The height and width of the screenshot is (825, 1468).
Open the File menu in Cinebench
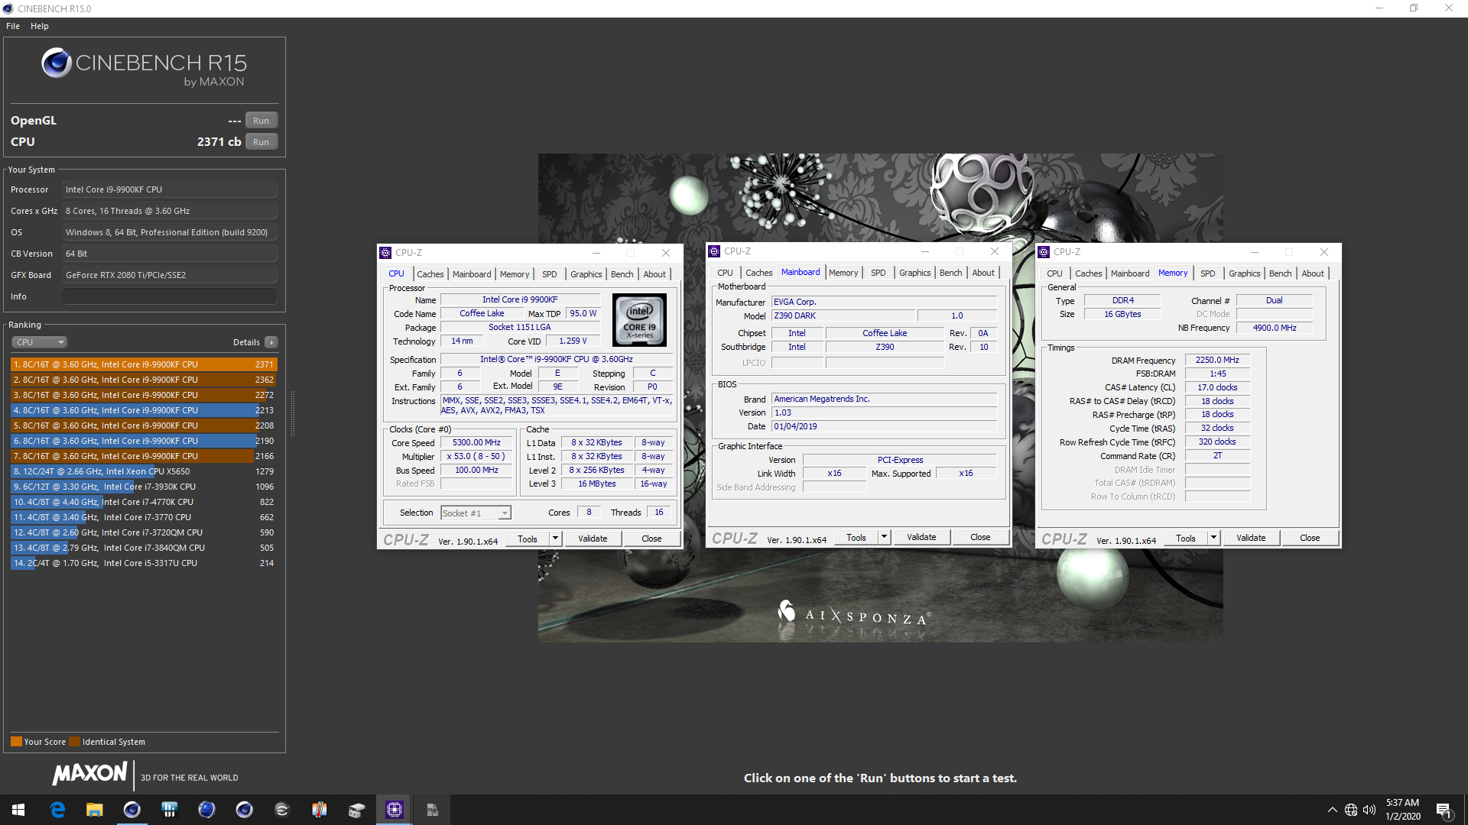tap(13, 26)
